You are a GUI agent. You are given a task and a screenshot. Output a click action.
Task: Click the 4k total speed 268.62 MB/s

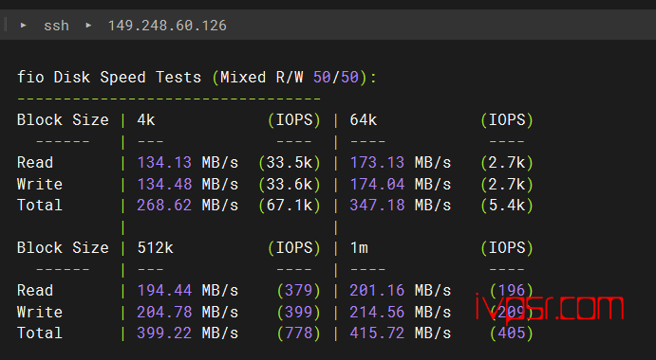point(188,205)
